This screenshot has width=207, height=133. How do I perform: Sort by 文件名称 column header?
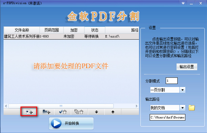(x=22, y=30)
